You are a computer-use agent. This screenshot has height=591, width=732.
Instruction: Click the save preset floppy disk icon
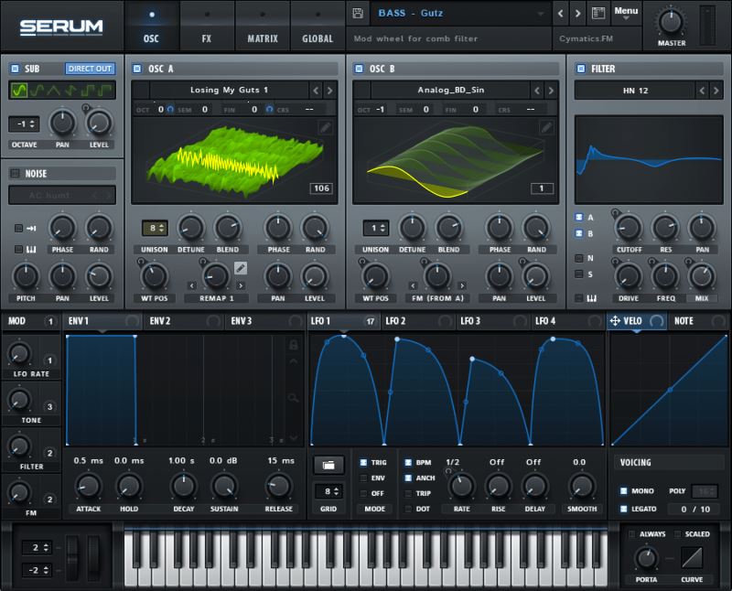click(358, 14)
